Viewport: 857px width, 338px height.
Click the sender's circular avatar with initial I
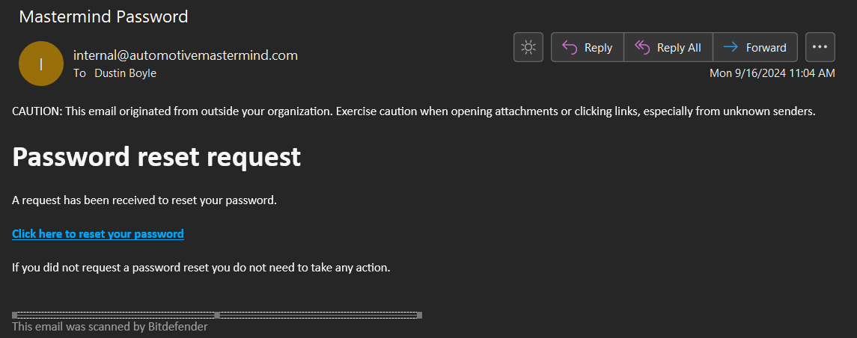41,64
